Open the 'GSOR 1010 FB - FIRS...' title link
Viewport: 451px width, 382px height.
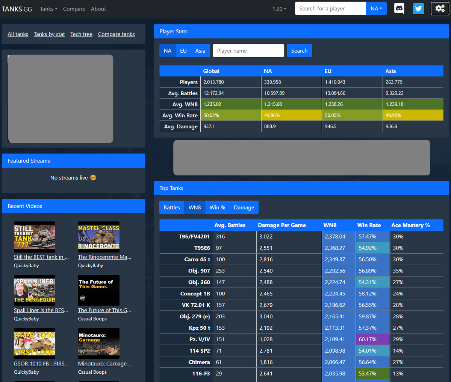(41, 364)
